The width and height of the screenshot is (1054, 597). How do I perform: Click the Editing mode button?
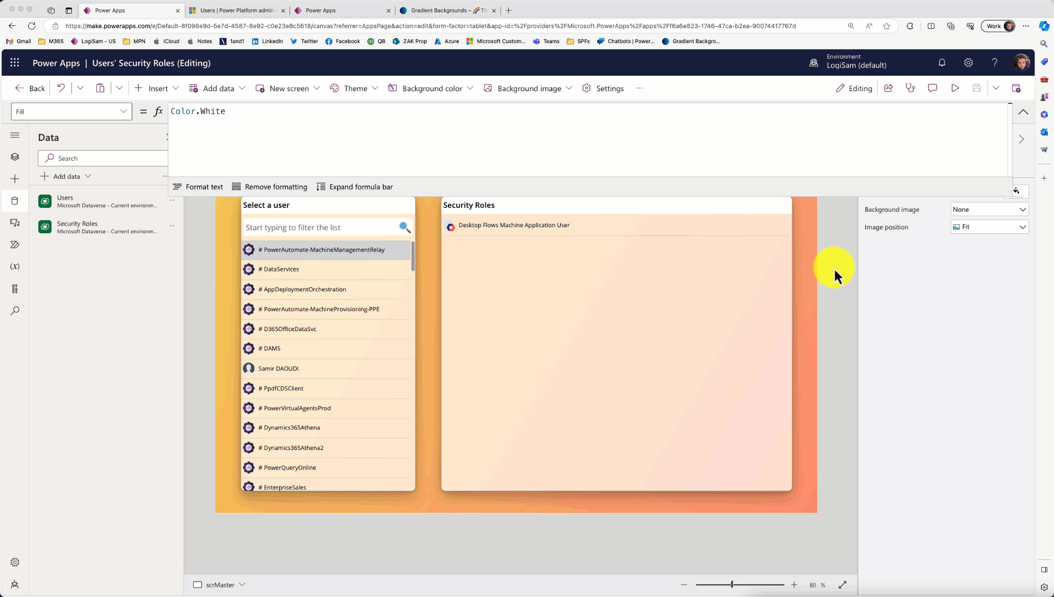[854, 88]
